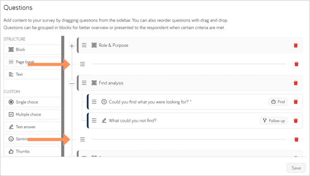This screenshot has width=310, height=176.
Task: Grab the Role & Purpose drag handle
Action: tap(84, 45)
